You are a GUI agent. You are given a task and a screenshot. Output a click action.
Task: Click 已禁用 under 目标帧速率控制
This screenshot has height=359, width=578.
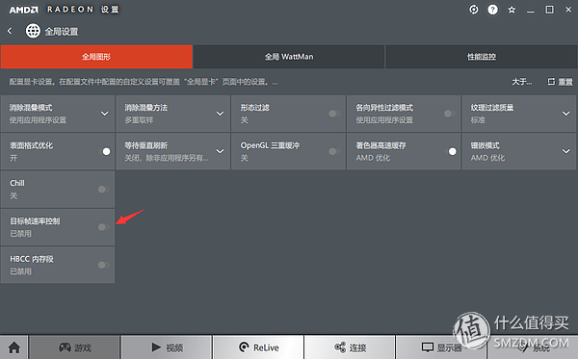[x=20, y=234]
